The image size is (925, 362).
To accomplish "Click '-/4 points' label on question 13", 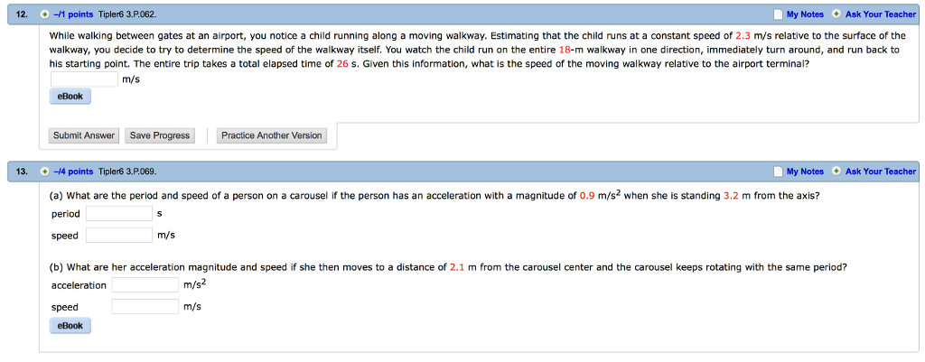I will point(73,172).
